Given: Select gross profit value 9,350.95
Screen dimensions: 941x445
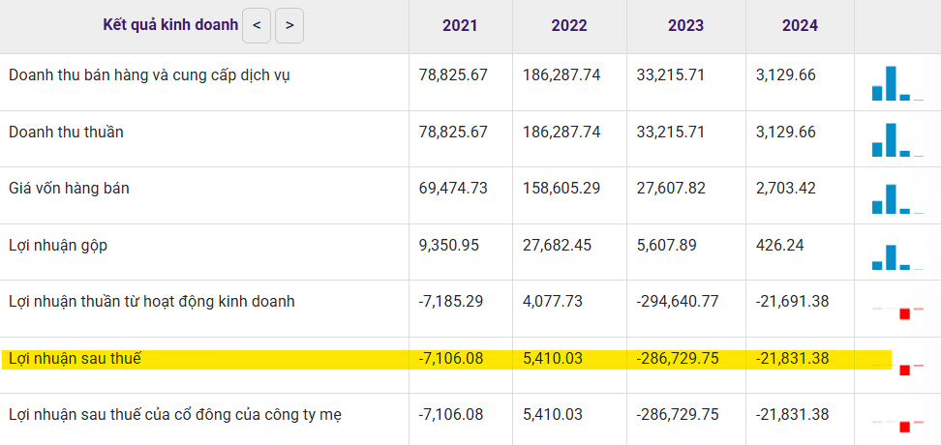Looking at the screenshot, I should [x=449, y=246].
